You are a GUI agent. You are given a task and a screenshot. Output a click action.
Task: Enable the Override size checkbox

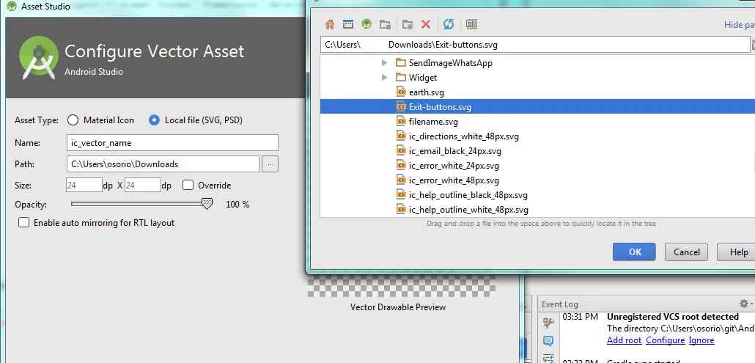click(x=188, y=186)
